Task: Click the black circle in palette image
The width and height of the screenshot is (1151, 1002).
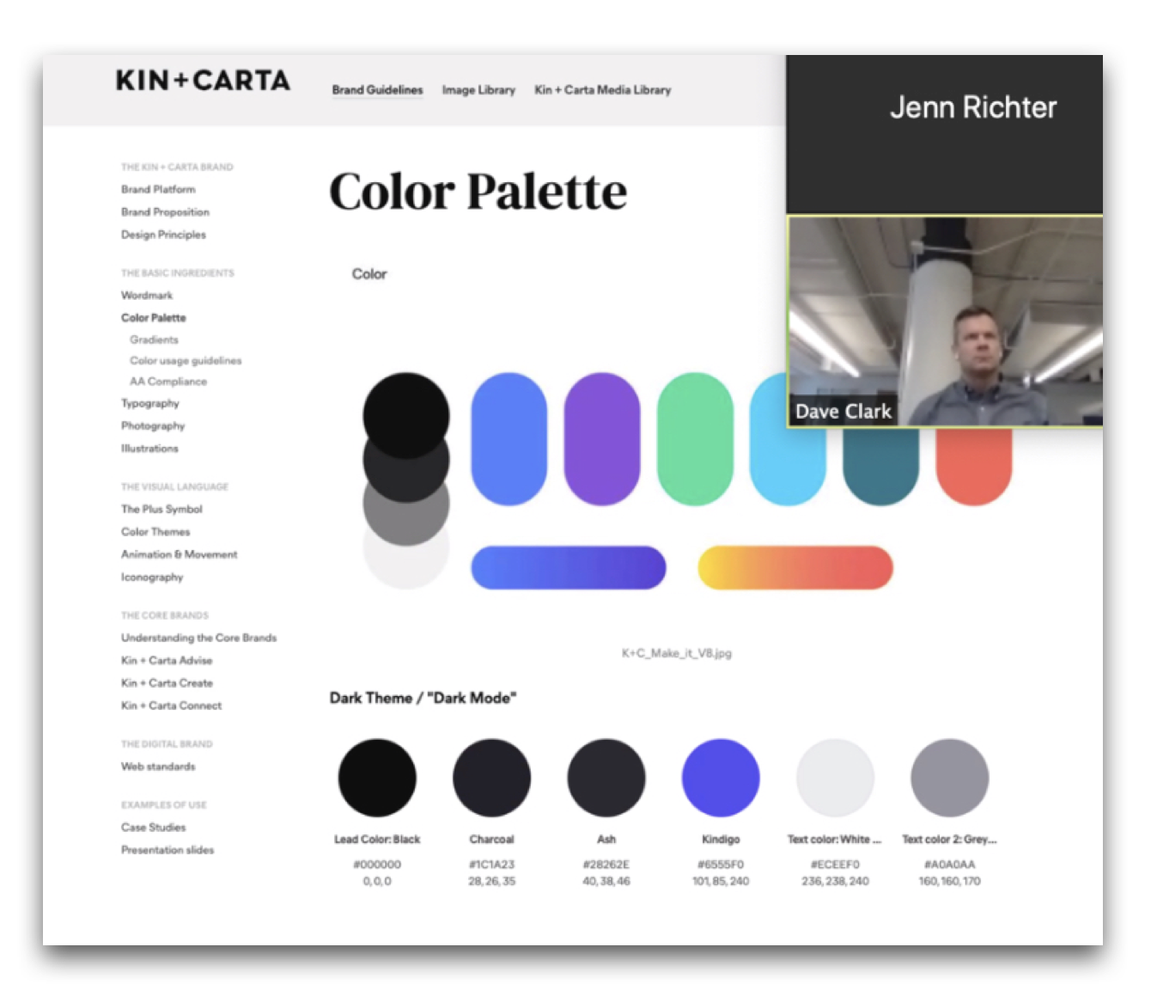Action: coord(406,414)
